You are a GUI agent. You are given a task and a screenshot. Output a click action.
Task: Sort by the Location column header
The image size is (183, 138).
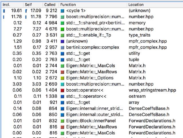point(155,5)
